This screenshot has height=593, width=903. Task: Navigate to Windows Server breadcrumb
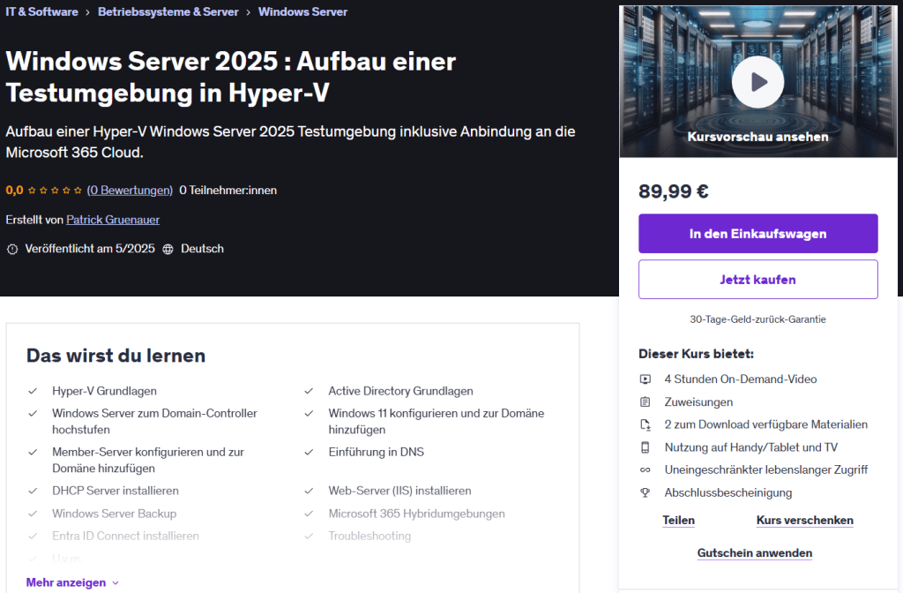point(302,12)
